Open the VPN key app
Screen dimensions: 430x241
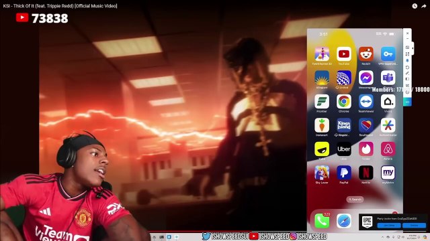point(388,54)
